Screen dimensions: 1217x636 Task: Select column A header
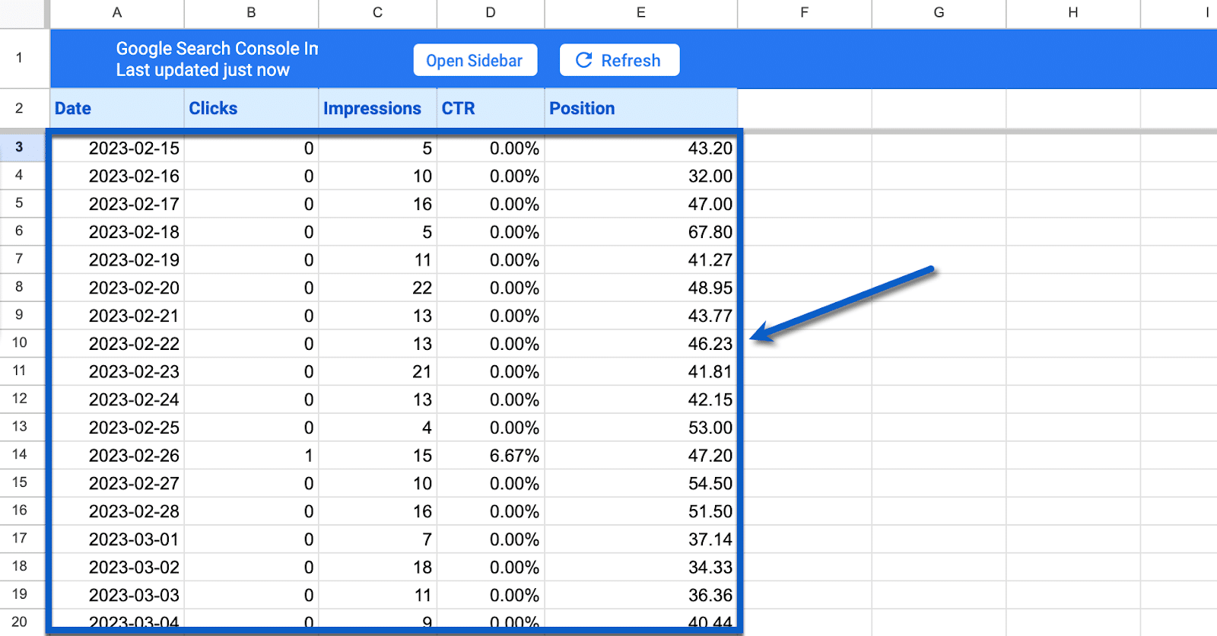pyautogui.click(x=117, y=13)
